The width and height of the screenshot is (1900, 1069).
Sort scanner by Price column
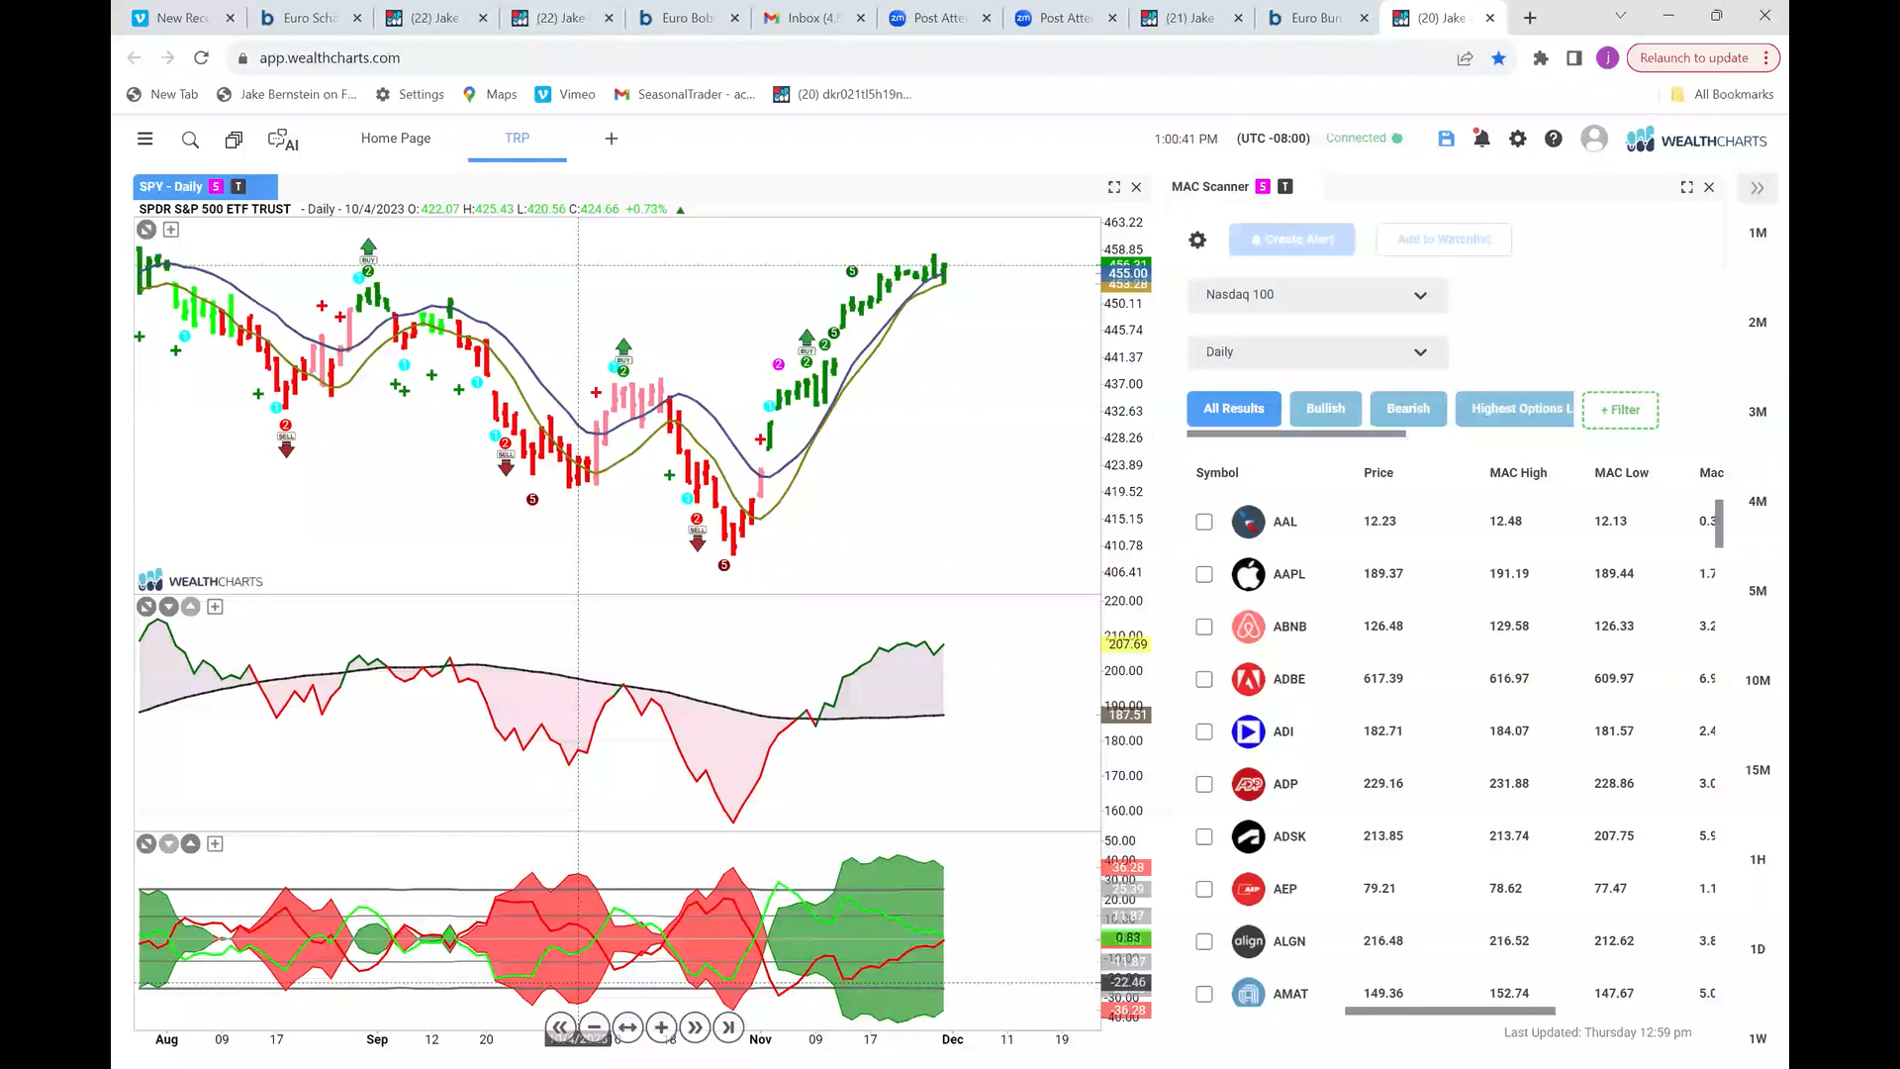[1377, 473]
